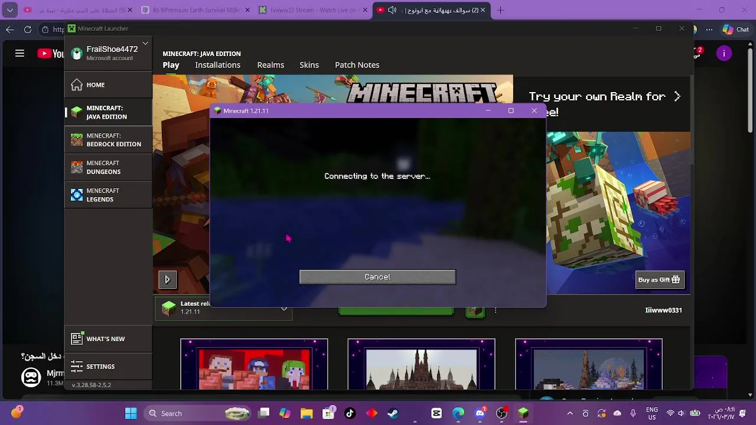Reload the browser page
This screenshot has height=425, width=756.
(x=28, y=30)
